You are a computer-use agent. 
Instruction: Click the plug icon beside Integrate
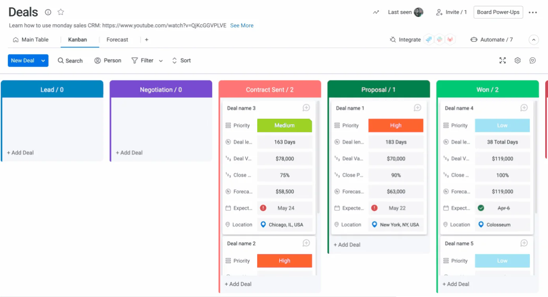(393, 40)
